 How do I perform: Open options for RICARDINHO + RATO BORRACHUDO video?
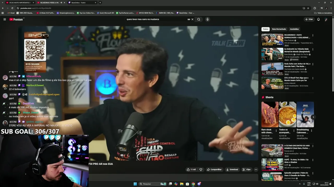pyautogui.click(x=313, y=35)
